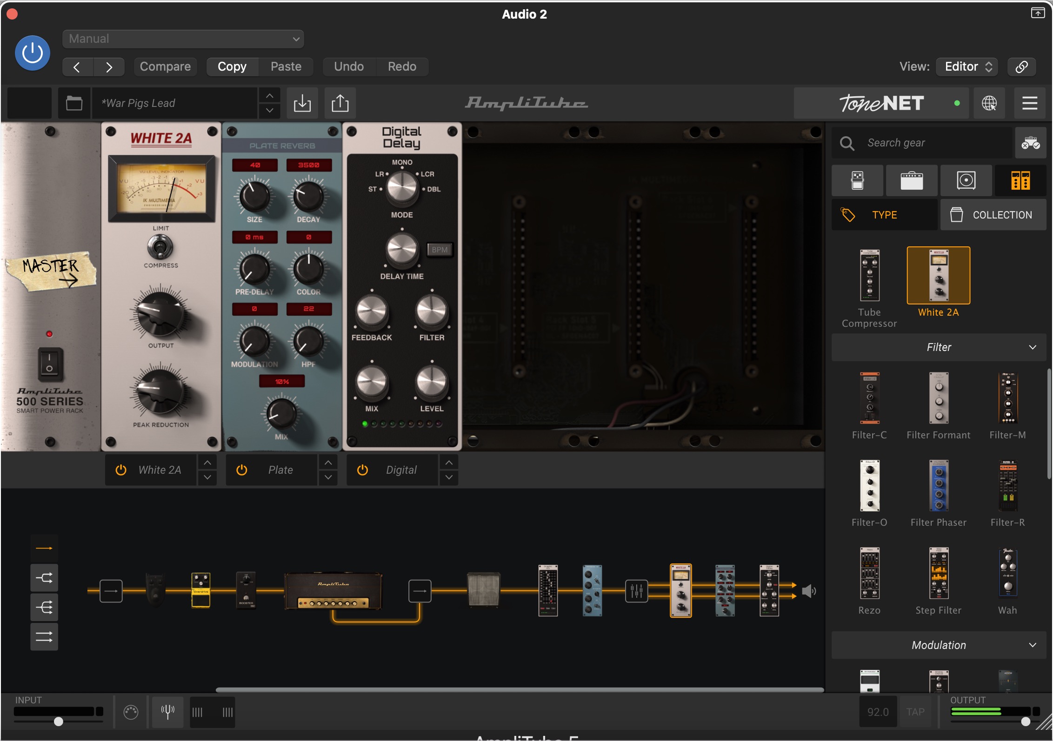The image size is (1053, 741).
Task: Open the tuner icon in bottom bar
Action: coord(167,712)
